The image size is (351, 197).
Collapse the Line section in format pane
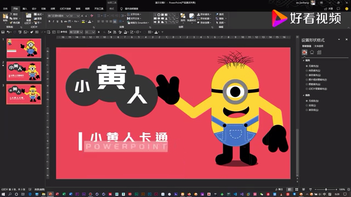click(x=303, y=95)
